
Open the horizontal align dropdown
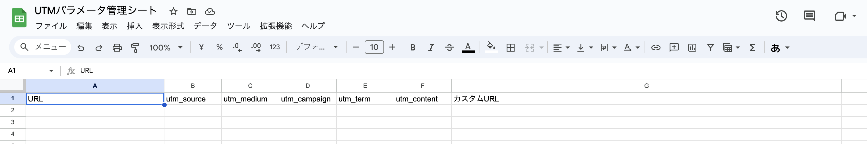click(561, 48)
